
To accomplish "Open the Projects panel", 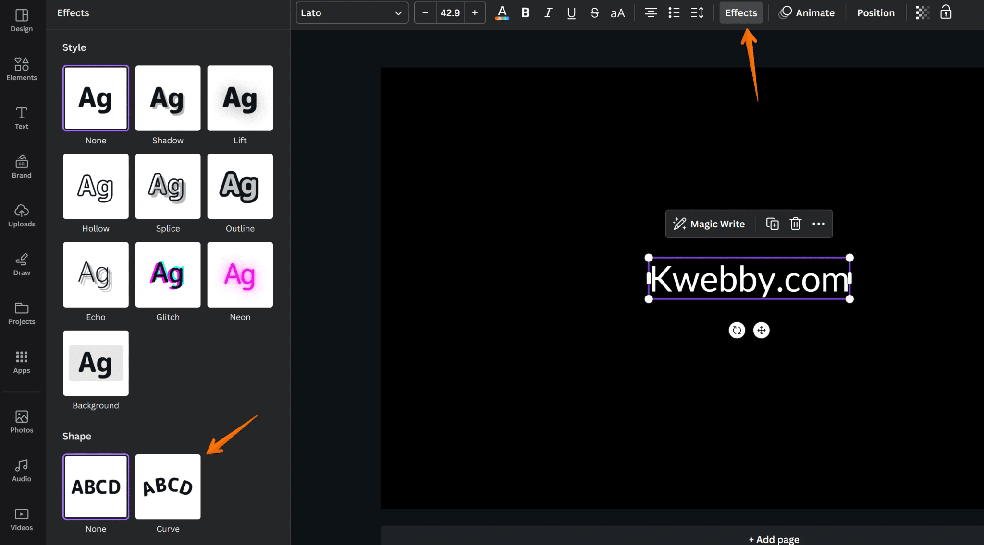I will click(21, 313).
